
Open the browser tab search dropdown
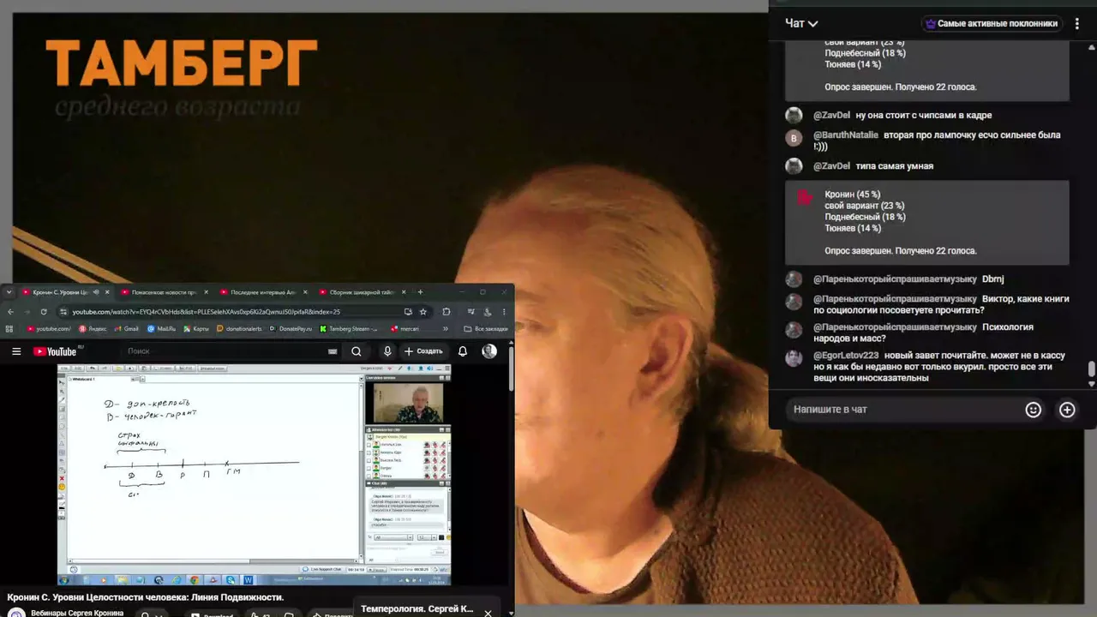pyautogui.click(x=9, y=292)
